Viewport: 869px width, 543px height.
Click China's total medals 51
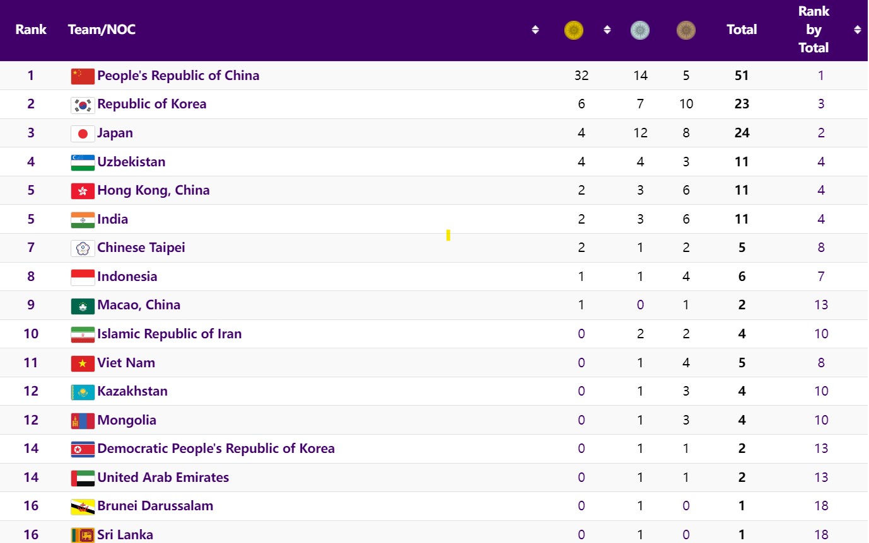point(742,76)
